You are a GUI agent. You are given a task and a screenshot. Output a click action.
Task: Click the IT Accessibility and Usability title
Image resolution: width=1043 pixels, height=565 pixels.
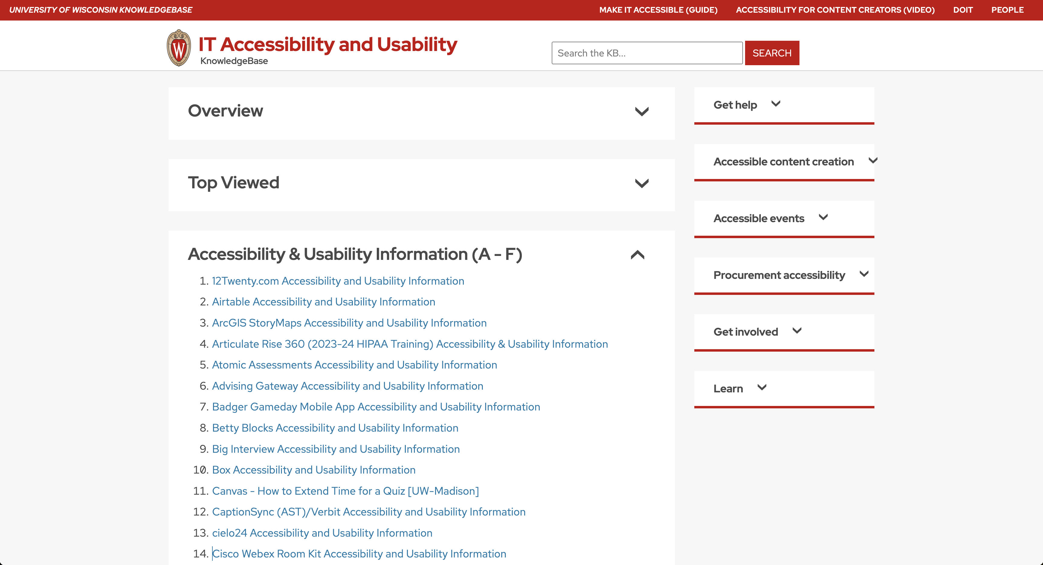pos(327,44)
